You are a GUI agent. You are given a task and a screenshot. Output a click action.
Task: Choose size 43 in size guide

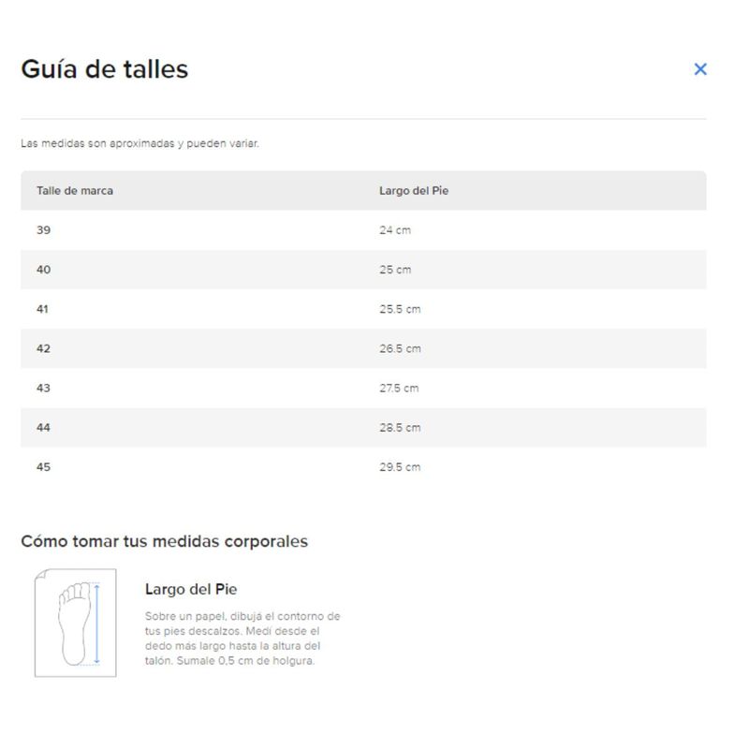coord(43,388)
